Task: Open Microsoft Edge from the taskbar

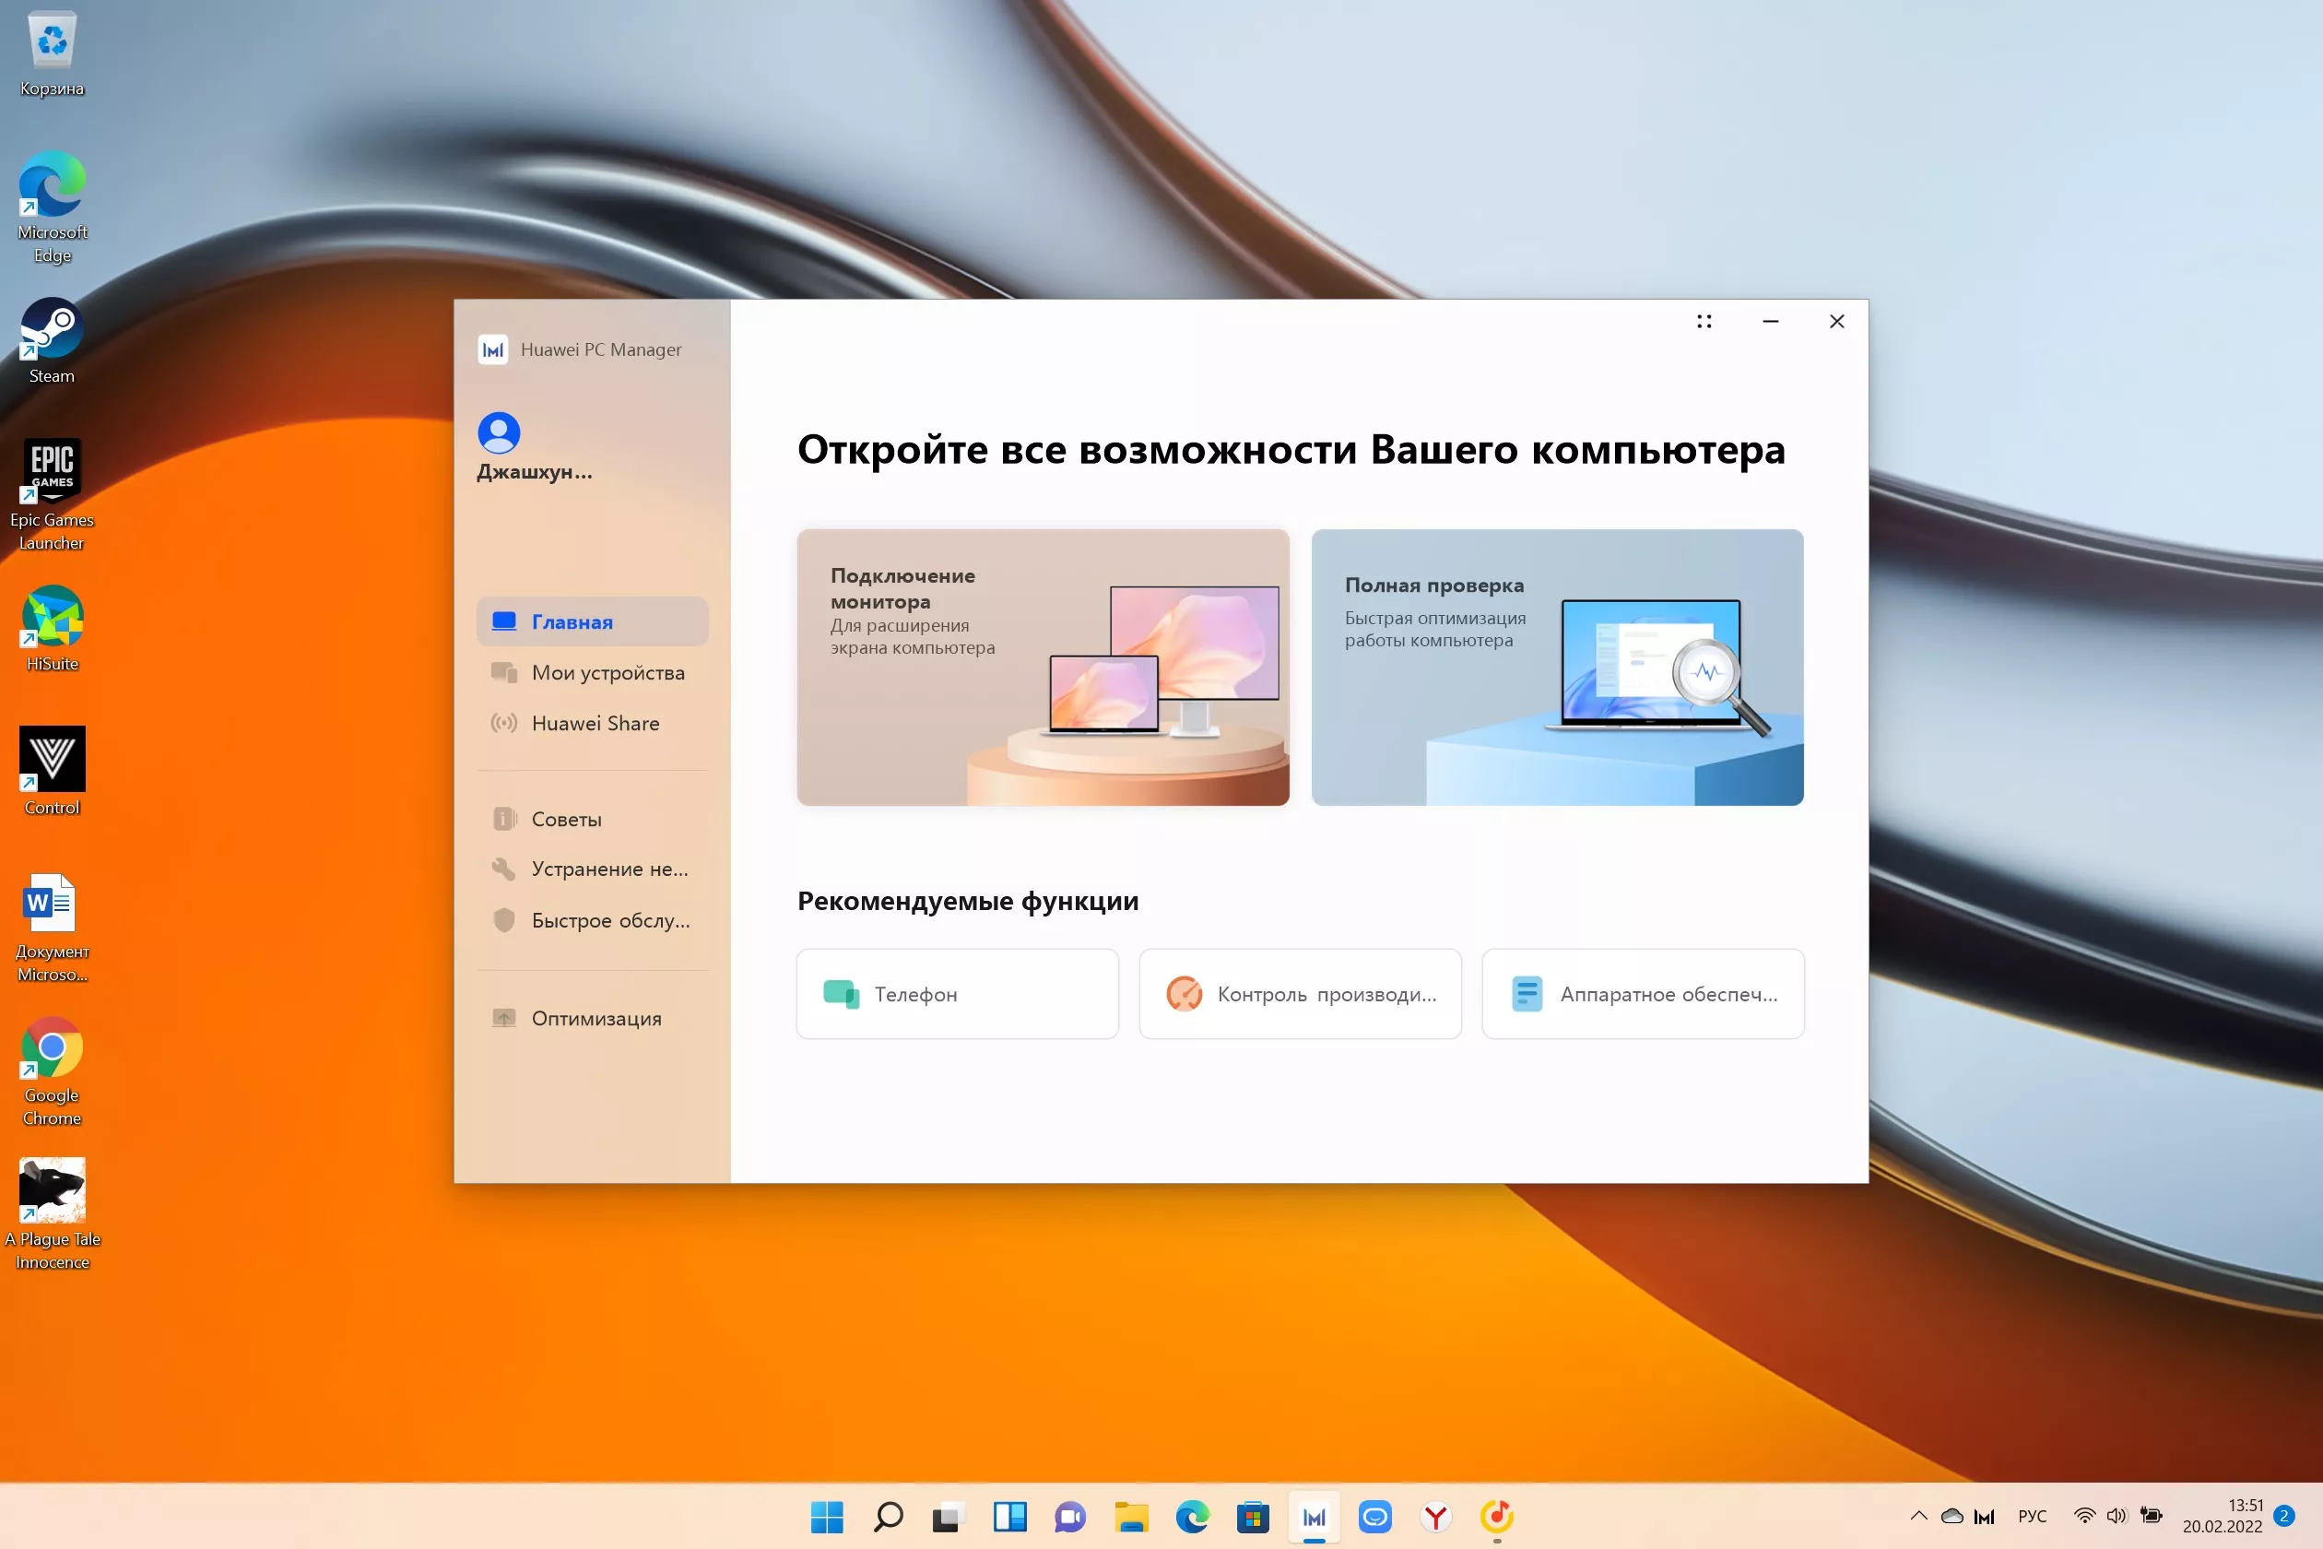Action: coord(1192,1517)
